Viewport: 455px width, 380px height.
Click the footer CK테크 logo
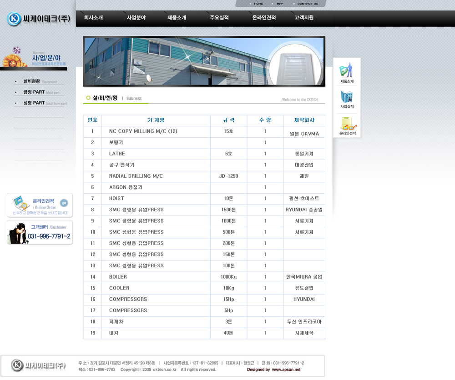click(x=39, y=365)
